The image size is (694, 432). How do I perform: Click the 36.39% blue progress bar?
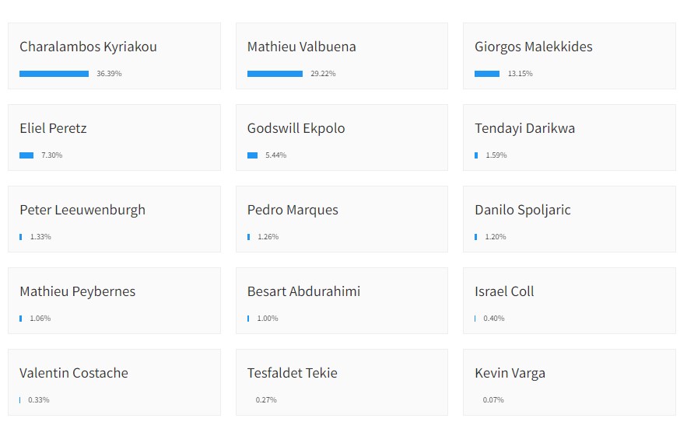54,74
